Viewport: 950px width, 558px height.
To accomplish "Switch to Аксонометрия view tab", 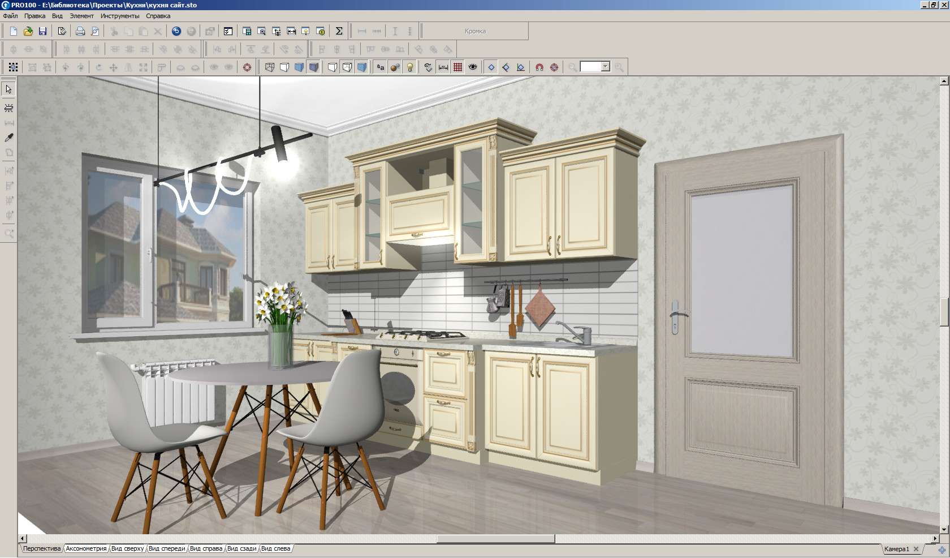I will tap(86, 548).
